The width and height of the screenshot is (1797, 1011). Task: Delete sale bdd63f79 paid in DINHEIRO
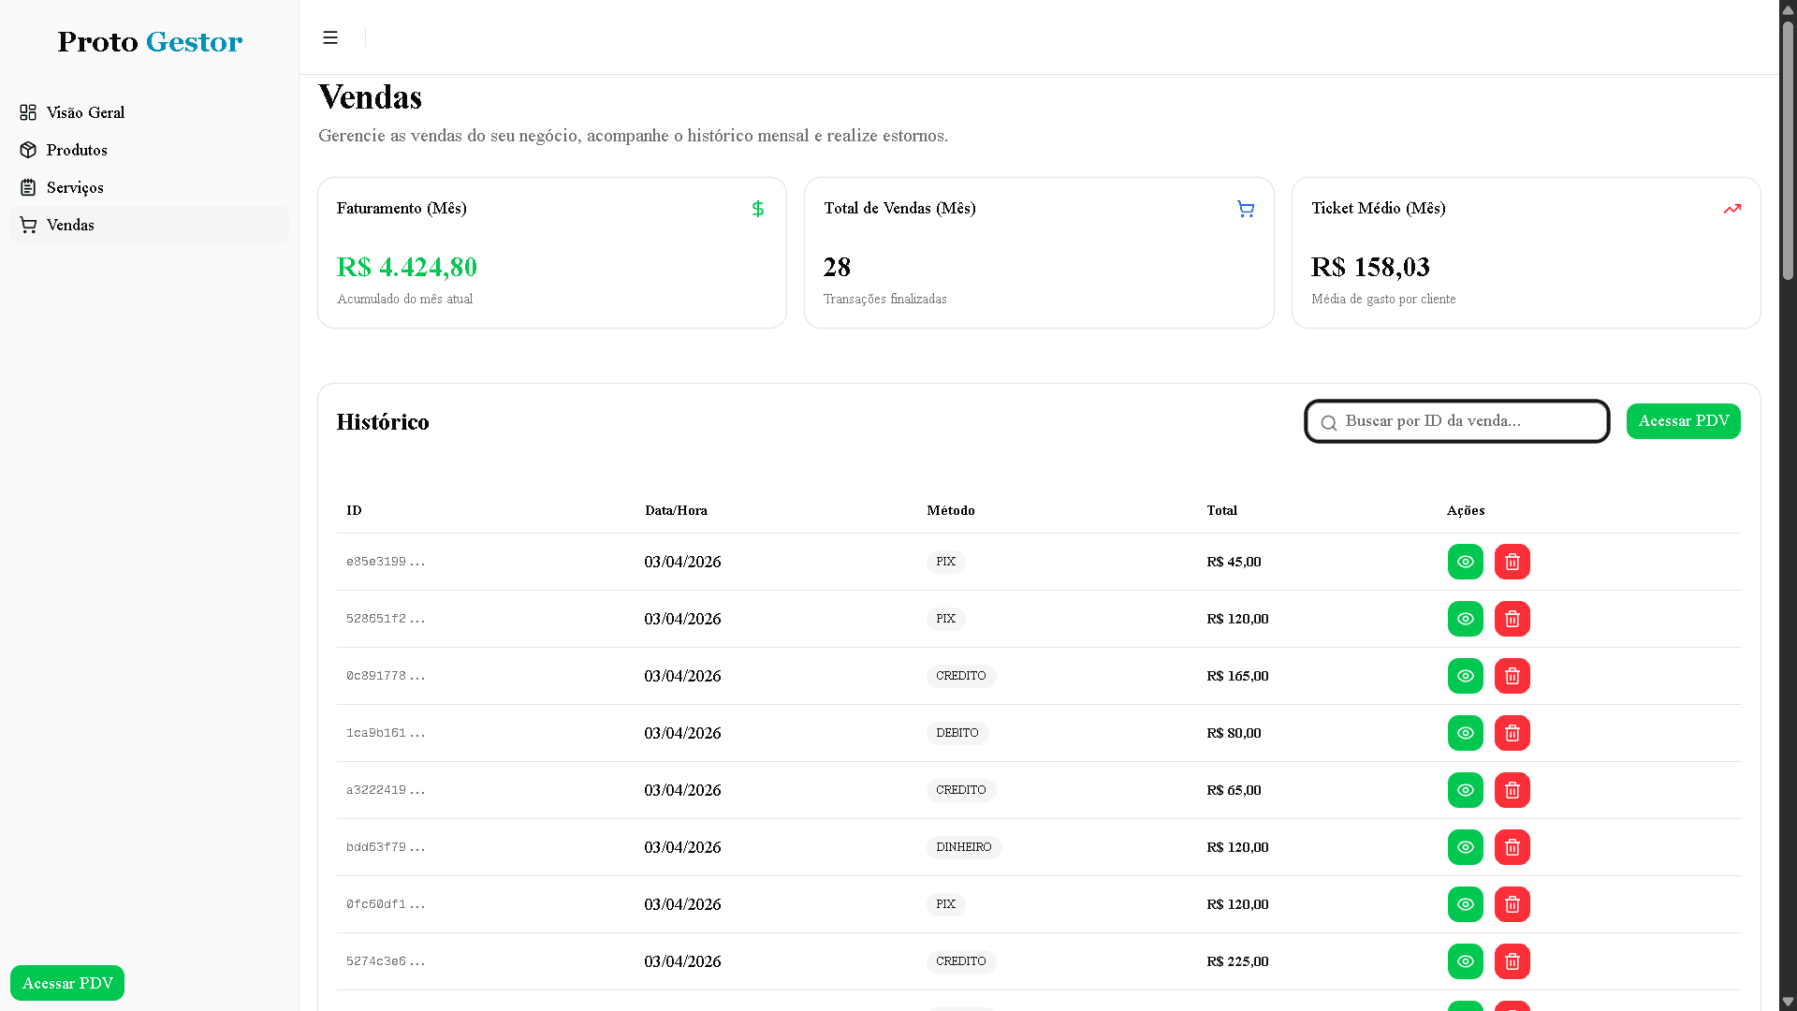click(1512, 847)
